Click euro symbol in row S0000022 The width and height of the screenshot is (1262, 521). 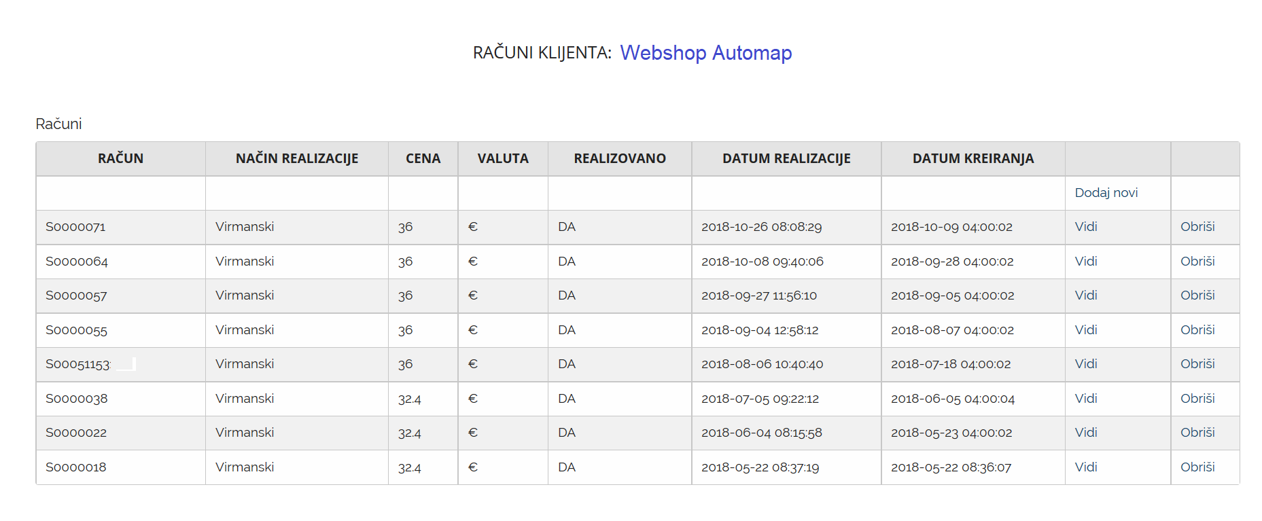pyautogui.click(x=473, y=433)
